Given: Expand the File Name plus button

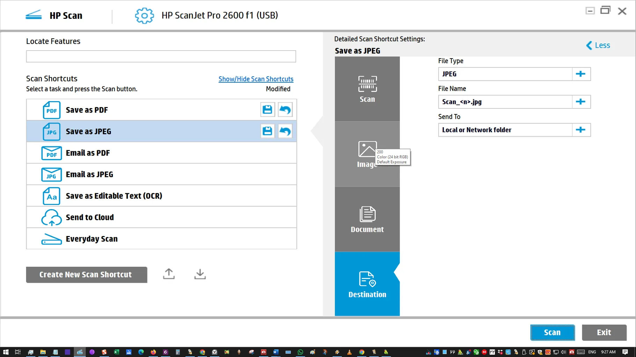Looking at the screenshot, I should [581, 102].
